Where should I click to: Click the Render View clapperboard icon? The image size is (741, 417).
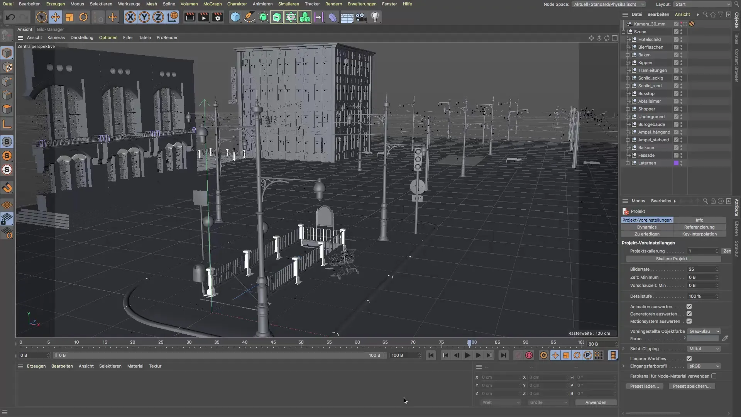tap(189, 17)
